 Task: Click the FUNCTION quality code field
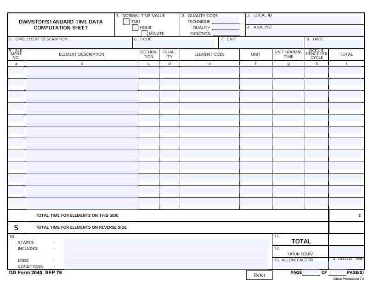pos(226,33)
